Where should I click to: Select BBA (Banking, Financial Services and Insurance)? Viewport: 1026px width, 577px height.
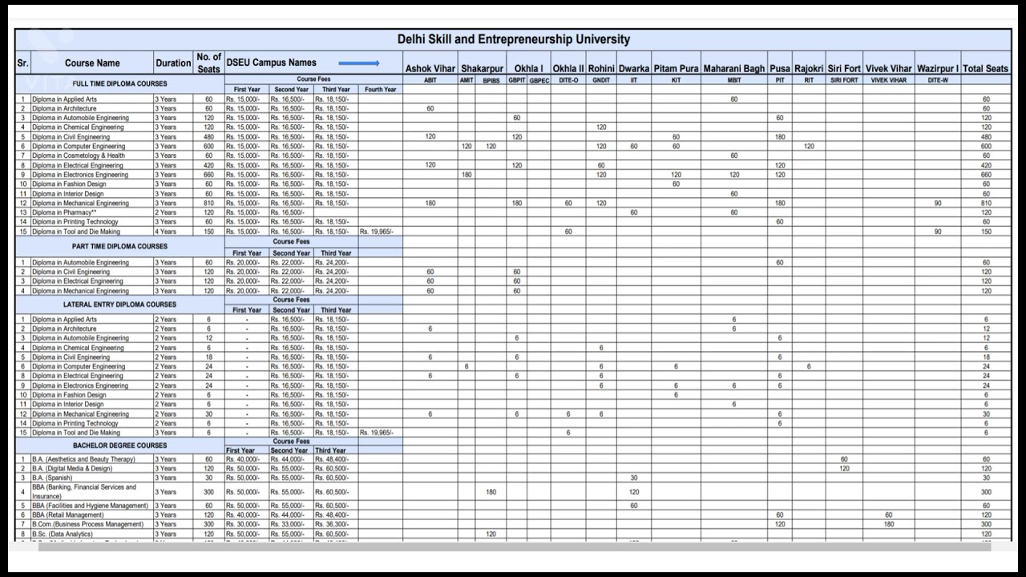coord(84,491)
